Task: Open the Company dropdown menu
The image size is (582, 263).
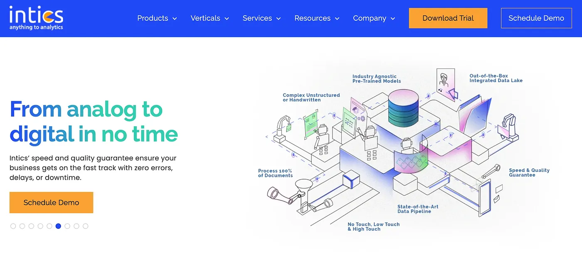Action: pyautogui.click(x=374, y=18)
